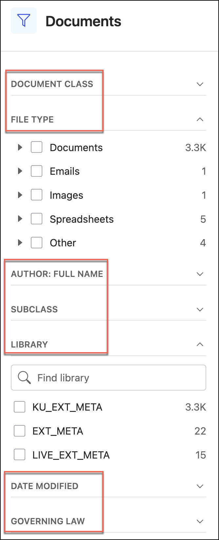
Task: Click the magnifier icon in the library search
Action: 24,378
